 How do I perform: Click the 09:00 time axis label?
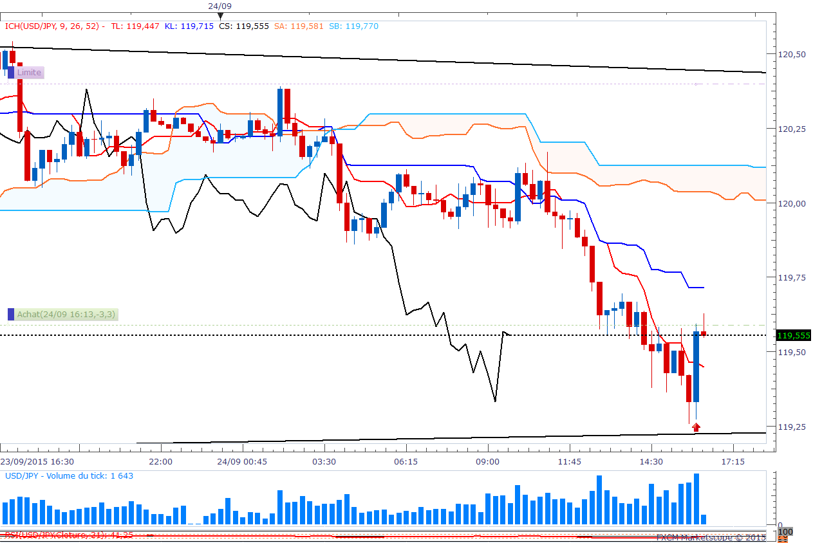point(487,462)
